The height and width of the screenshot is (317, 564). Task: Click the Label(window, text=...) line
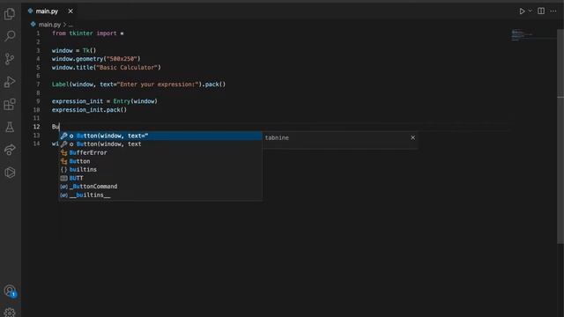[x=138, y=85]
